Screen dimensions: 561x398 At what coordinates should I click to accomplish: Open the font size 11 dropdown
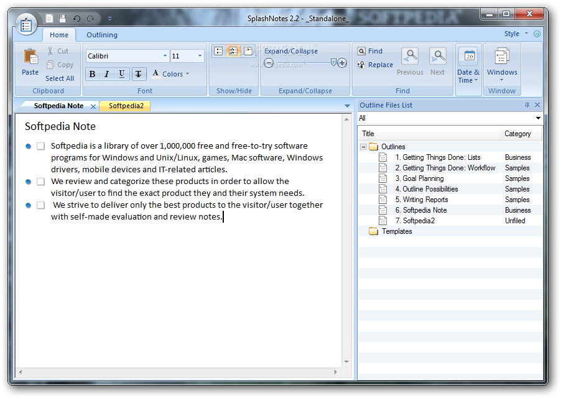(x=200, y=56)
